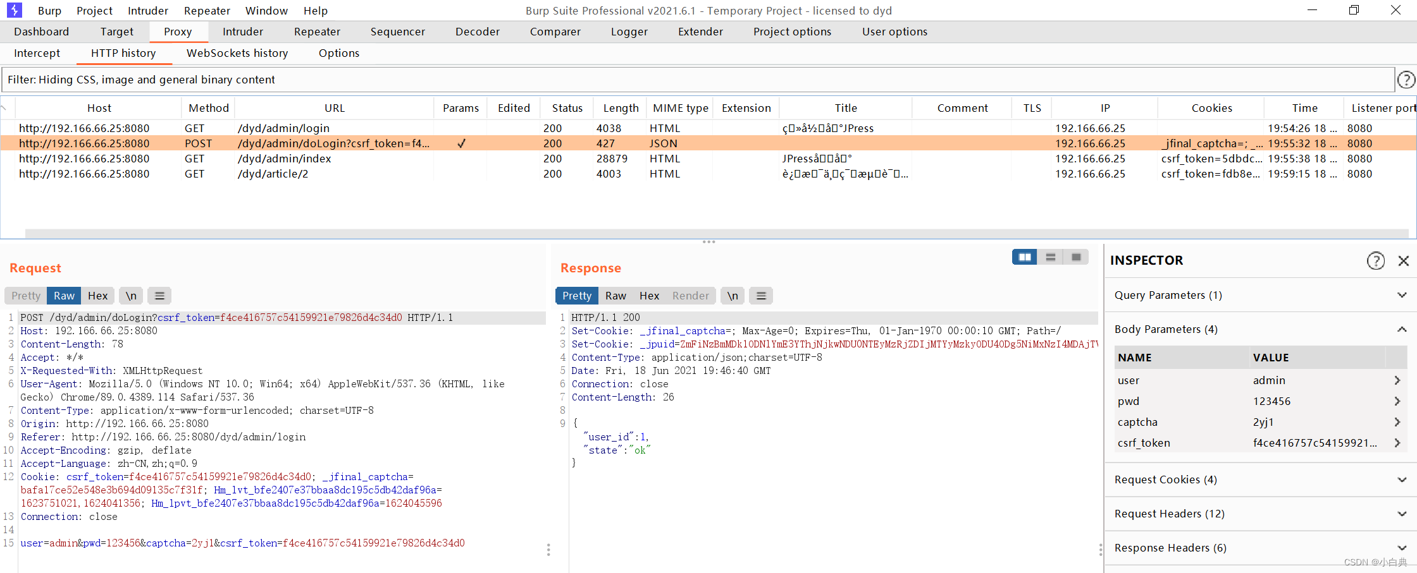Open details arrow for user parameter

(x=1397, y=380)
